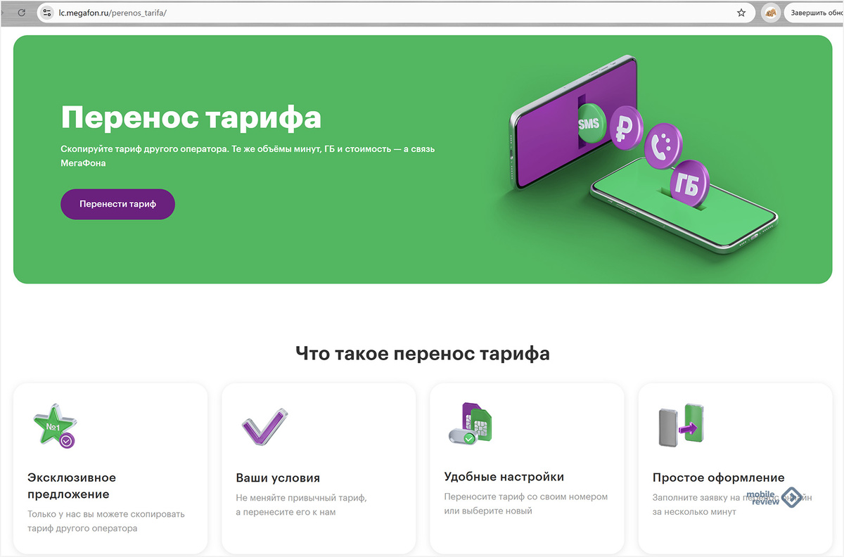This screenshot has width=844, height=557.
Task: Click the green №1 star icon
Action: click(x=54, y=426)
